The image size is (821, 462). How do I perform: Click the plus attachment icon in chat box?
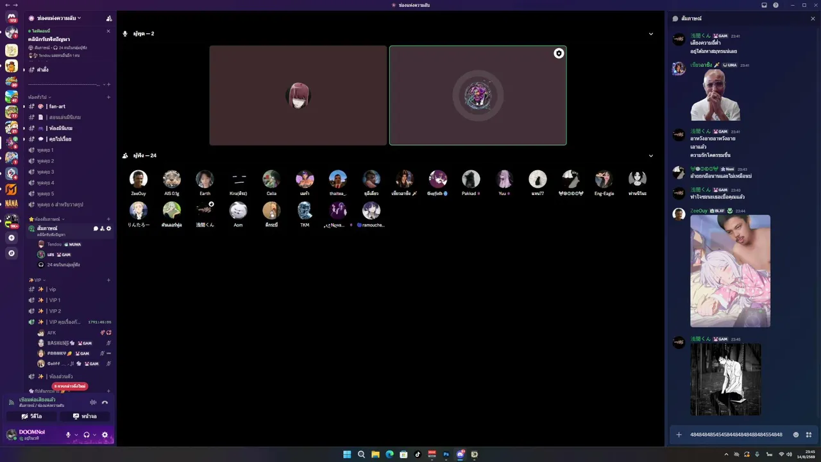click(679, 434)
